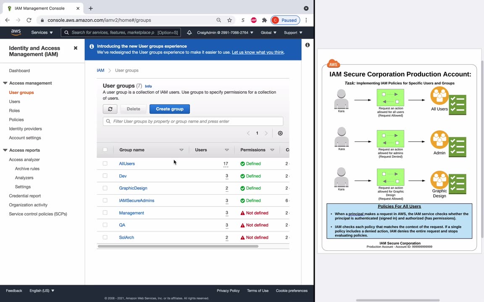Screen dimensions: 484x302
Task: Check the GraphicDesign group checkbox
Action: [x=105, y=188]
